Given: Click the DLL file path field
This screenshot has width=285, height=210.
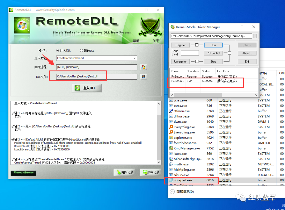Looking at the screenshot, I should (97, 76).
